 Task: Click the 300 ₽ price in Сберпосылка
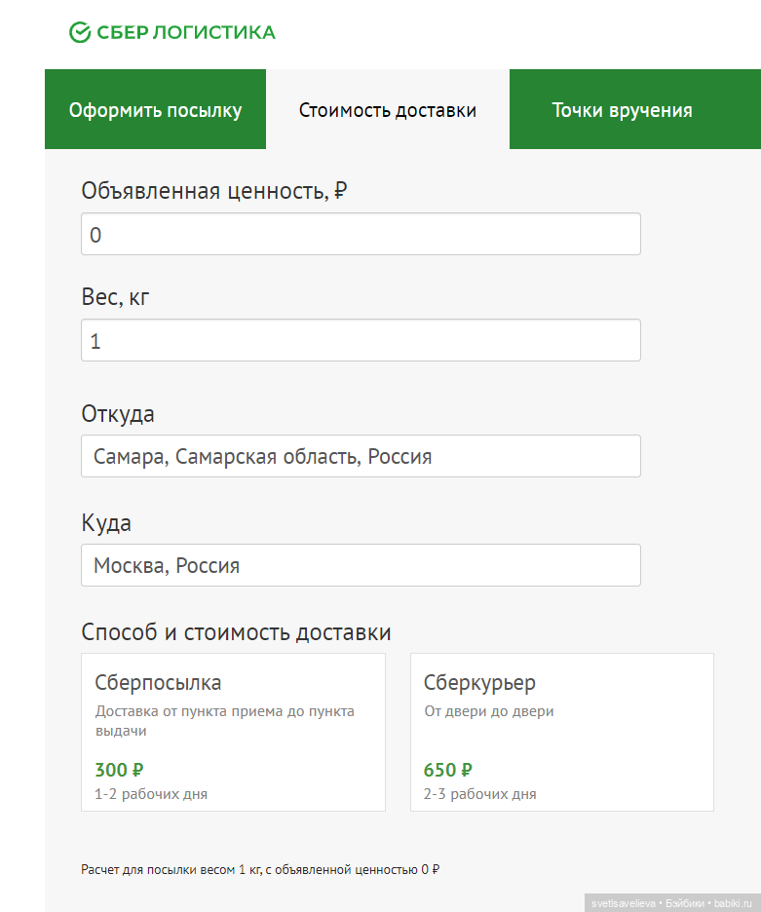(120, 770)
